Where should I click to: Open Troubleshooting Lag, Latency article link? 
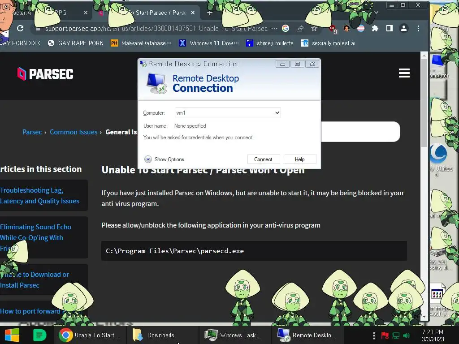pos(39,195)
